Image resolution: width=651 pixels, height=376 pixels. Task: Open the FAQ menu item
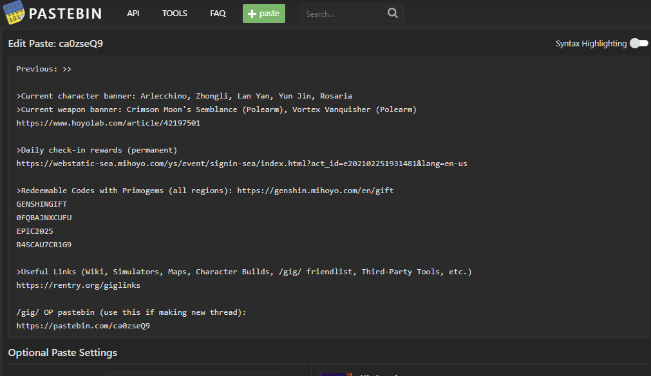click(x=218, y=14)
